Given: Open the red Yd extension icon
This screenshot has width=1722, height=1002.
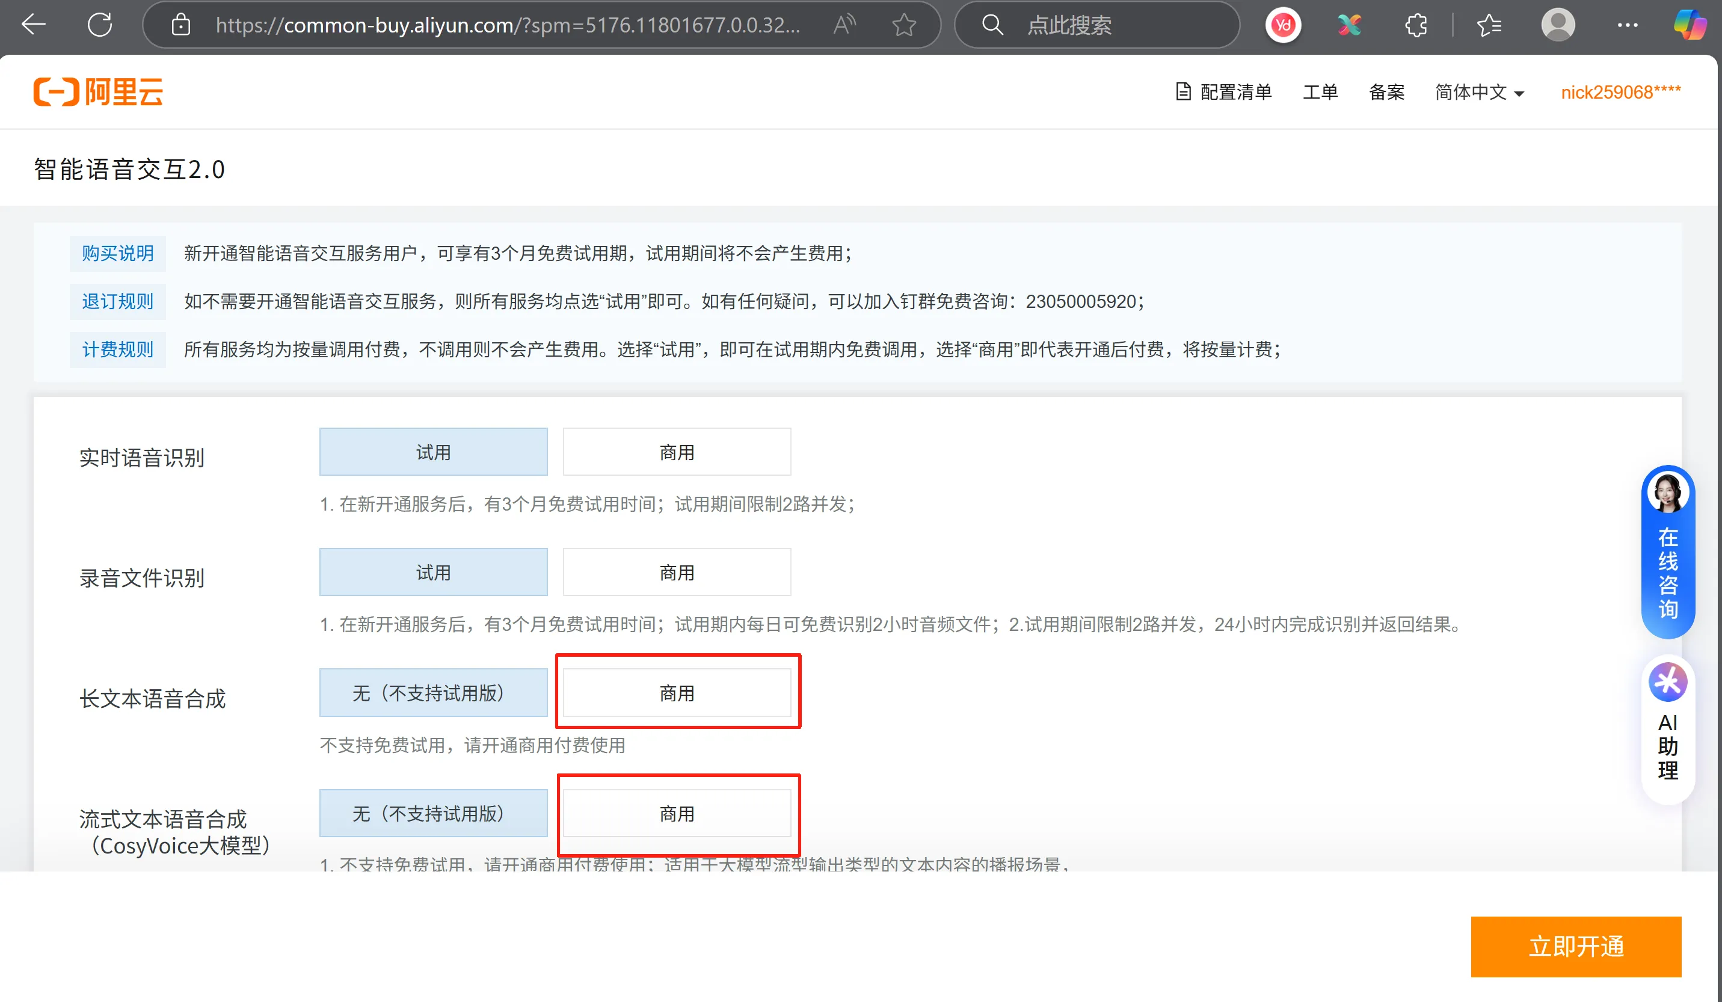Looking at the screenshot, I should pos(1284,25).
